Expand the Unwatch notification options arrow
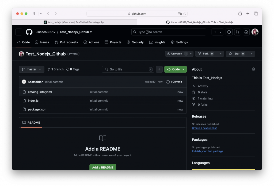The width and height of the screenshot is (274, 186). (191, 54)
